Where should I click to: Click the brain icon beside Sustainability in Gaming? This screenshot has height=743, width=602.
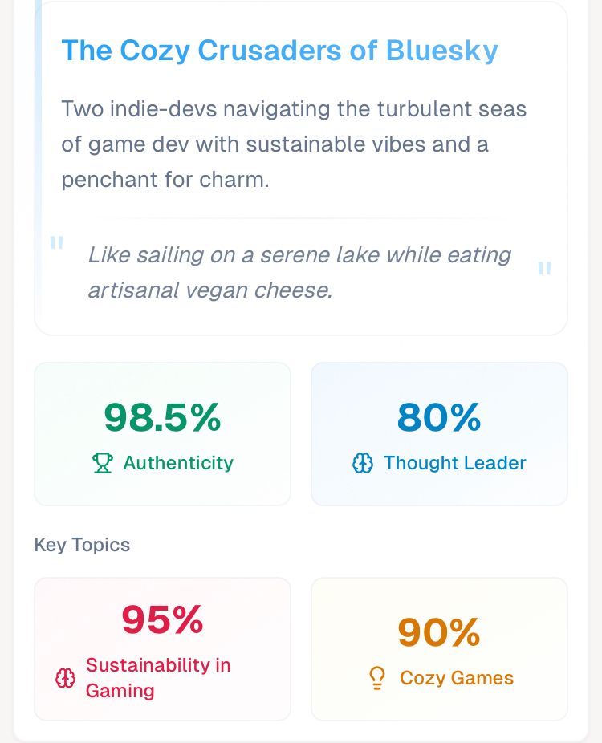65,678
